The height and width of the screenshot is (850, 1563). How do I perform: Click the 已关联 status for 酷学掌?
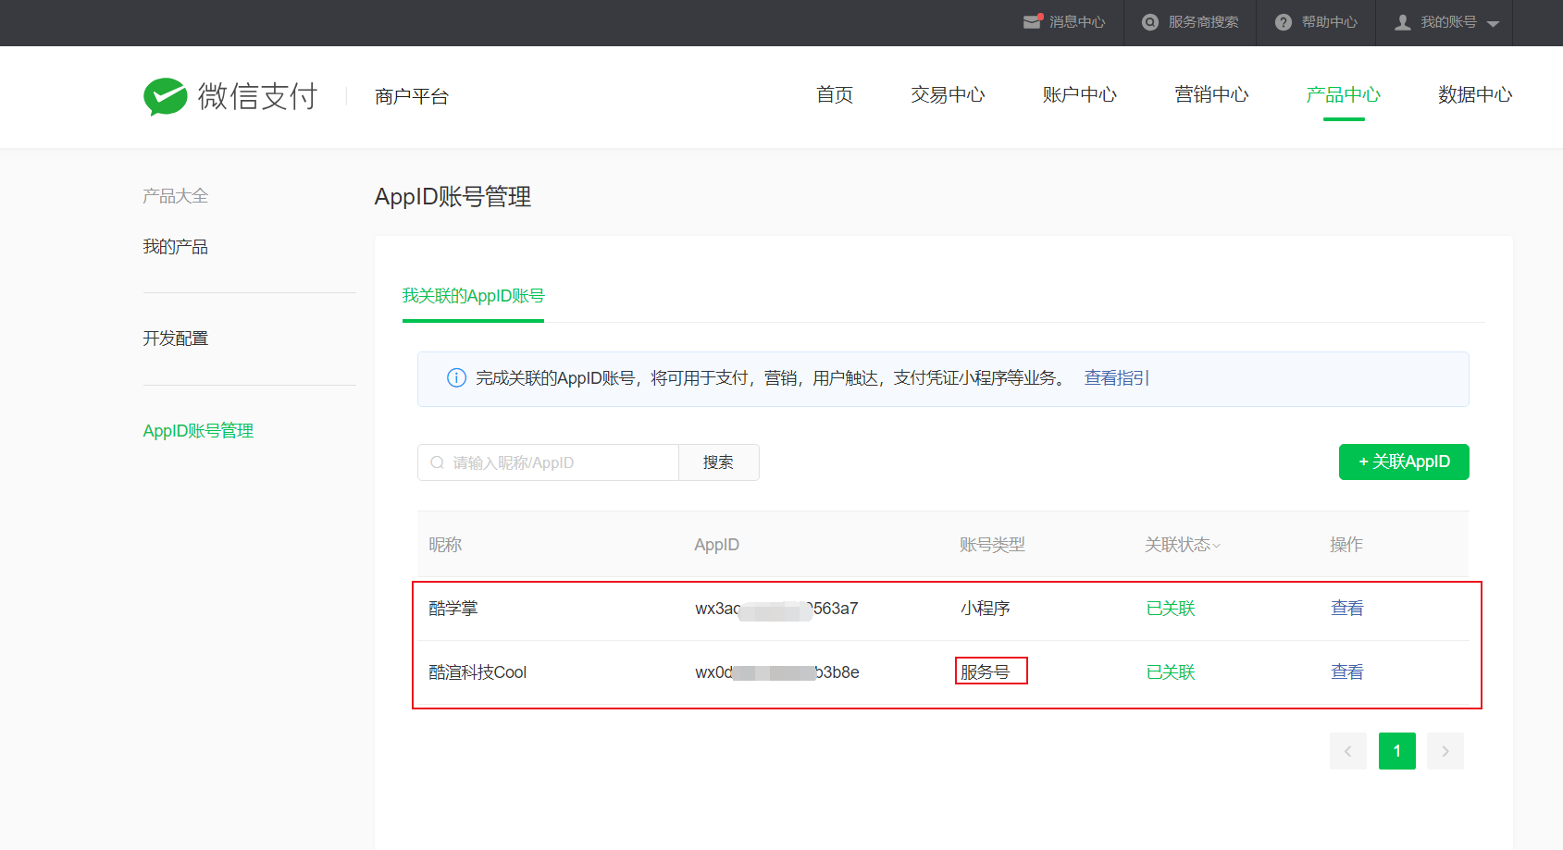[1171, 609]
